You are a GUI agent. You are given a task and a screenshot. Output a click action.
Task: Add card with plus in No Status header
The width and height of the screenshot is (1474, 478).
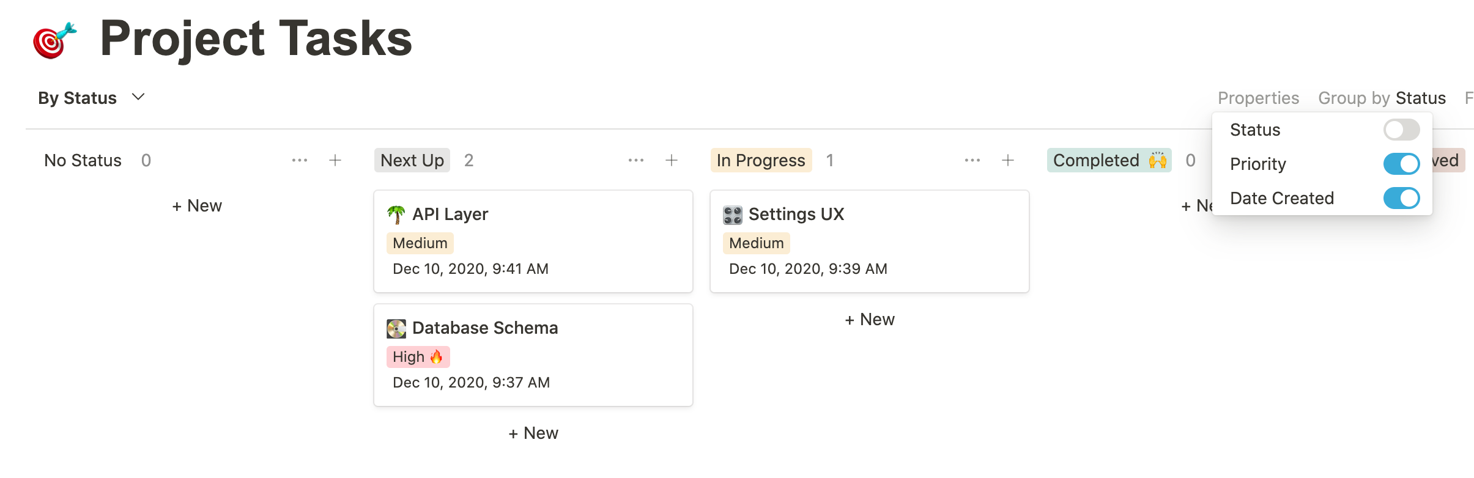tap(335, 160)
